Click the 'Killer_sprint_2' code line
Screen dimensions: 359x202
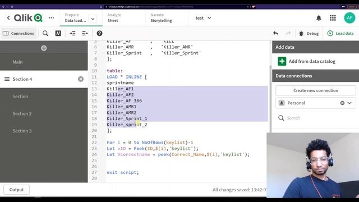pyautogui.click(x=127, y=125)
